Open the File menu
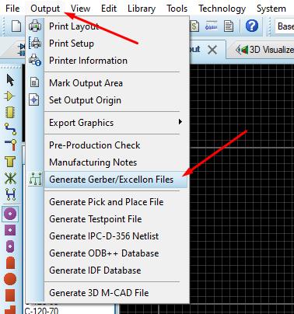 12,9
